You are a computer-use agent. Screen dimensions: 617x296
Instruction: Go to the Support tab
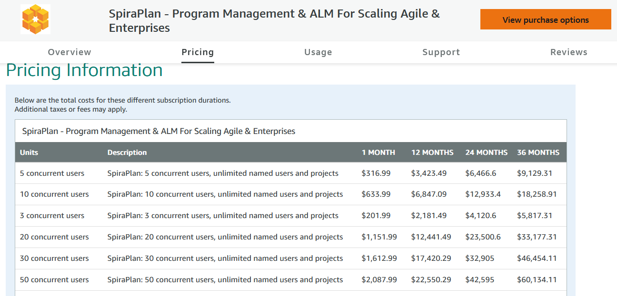point(441,52)
